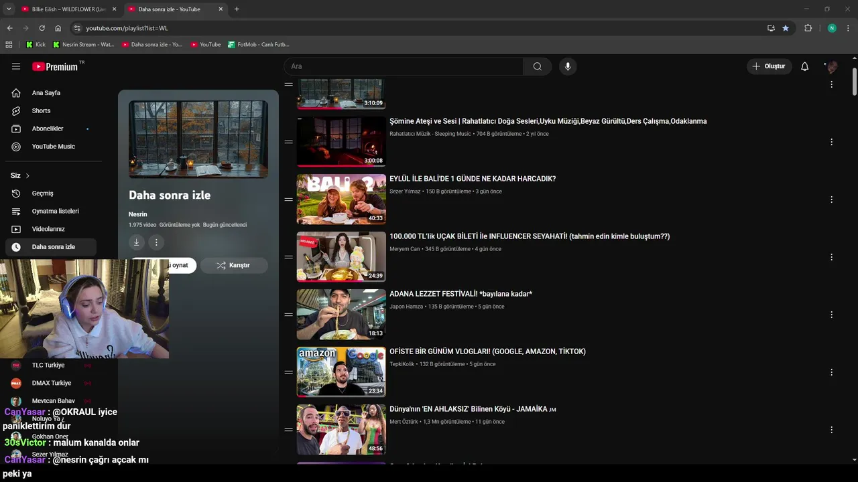Open Chrome extensions puzzle icon
The height and width of the screenshot is (482, 858).
(x=808, y=28)
